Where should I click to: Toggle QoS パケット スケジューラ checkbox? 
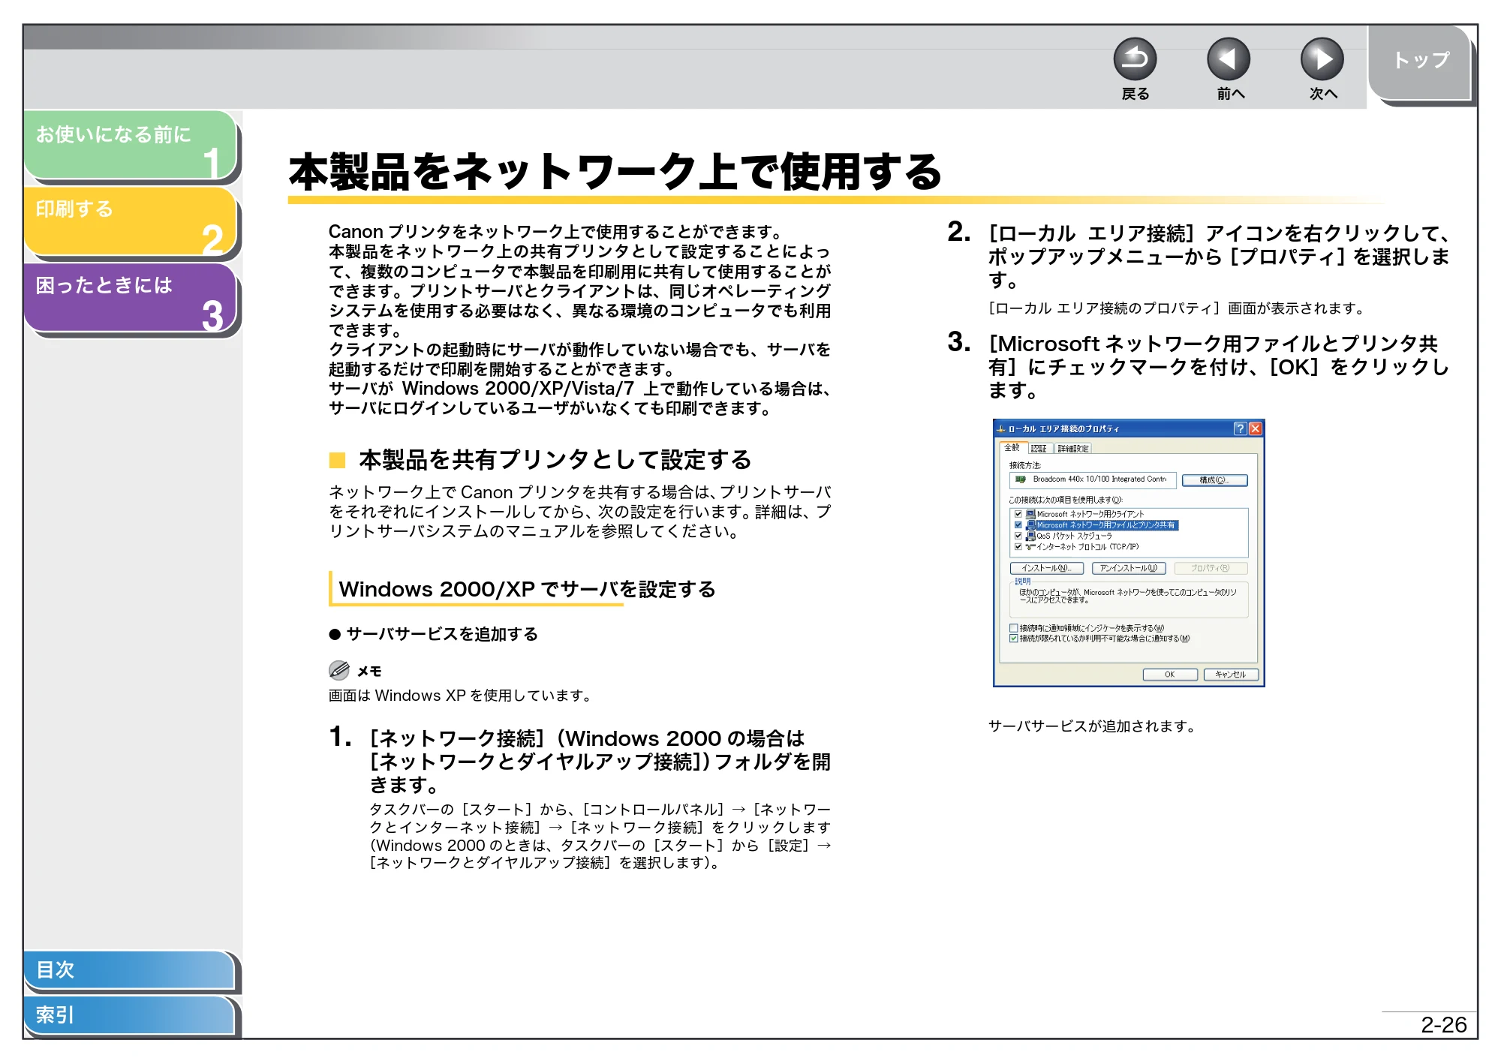1018,536
